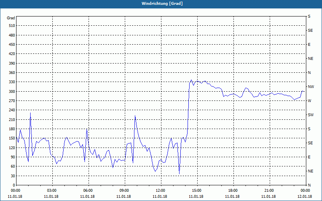Screen dimensions: 322x201
Task: Click the SE compass label level with 480
Action: [x=310, y=31]
